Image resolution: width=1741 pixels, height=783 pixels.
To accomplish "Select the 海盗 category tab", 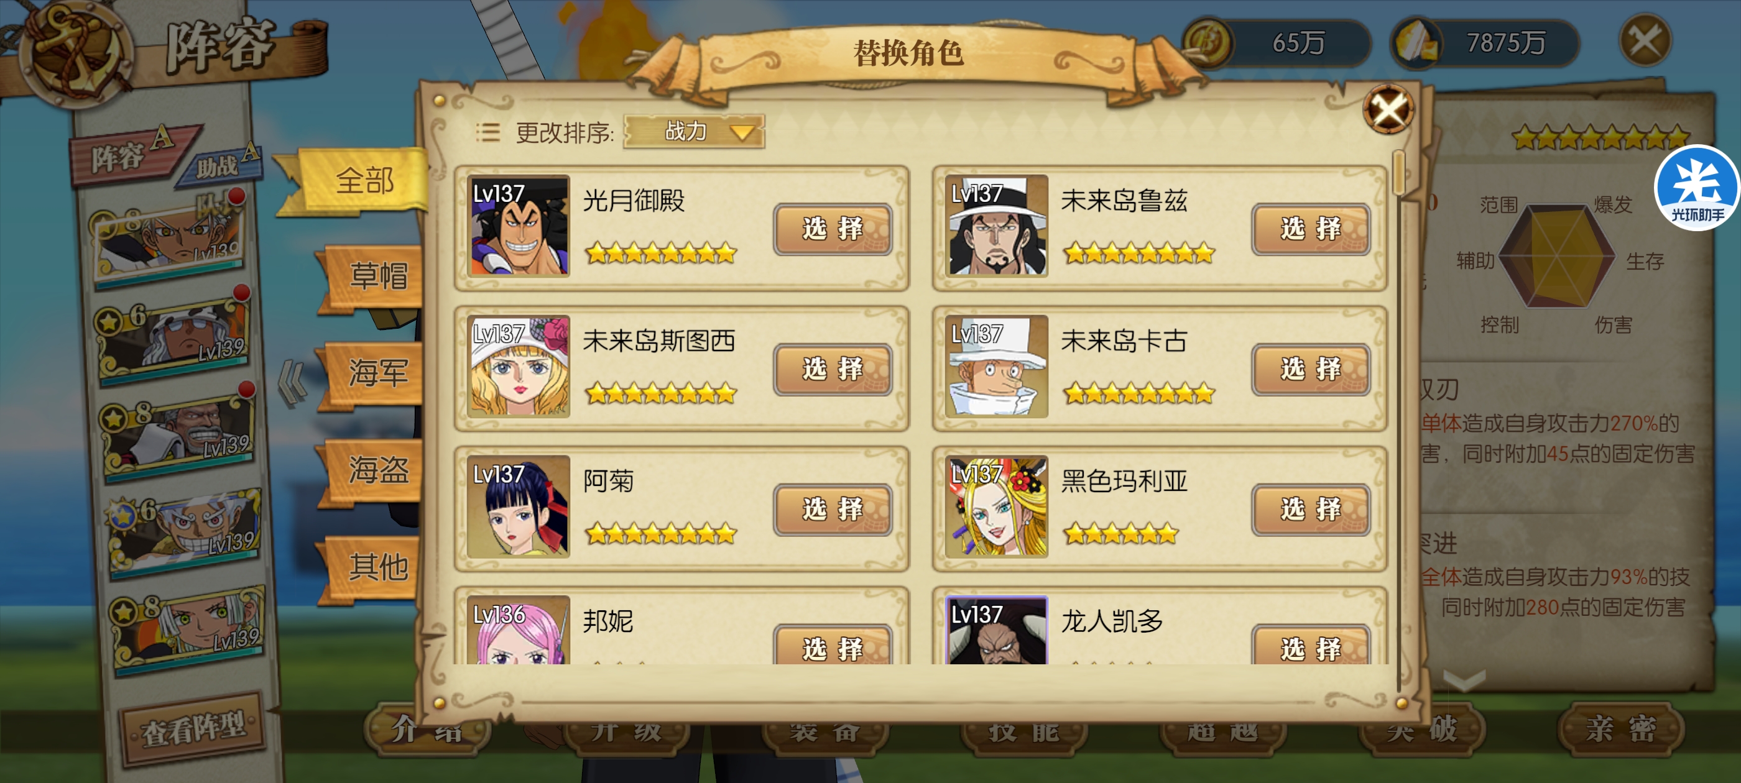I will (374, 470).
